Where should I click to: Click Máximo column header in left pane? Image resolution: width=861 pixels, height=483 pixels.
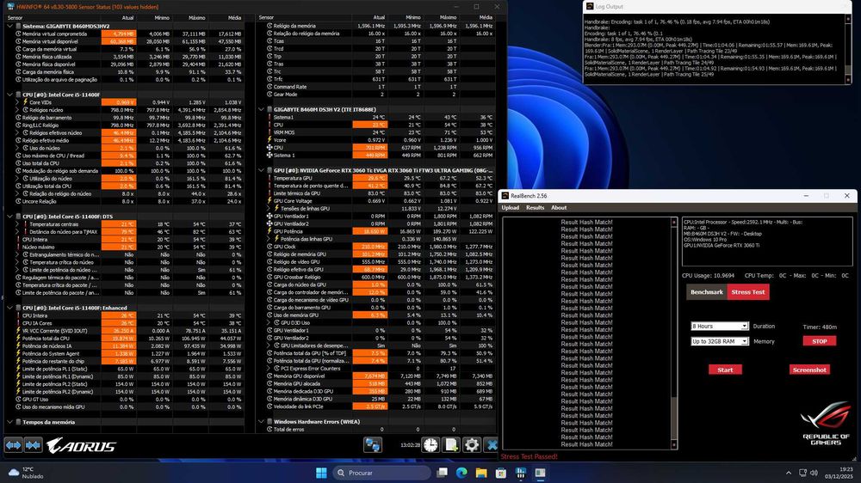pos(197,17)
